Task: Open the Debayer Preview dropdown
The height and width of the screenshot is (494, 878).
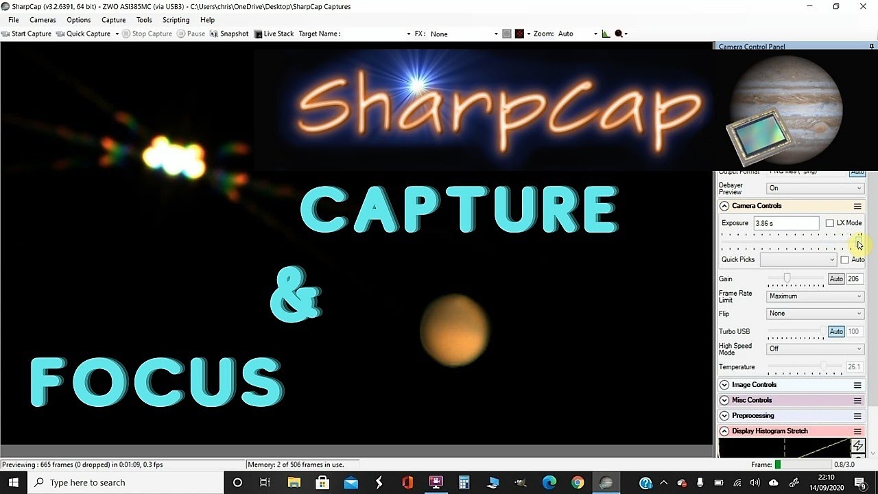Action: tap(815, 188)
